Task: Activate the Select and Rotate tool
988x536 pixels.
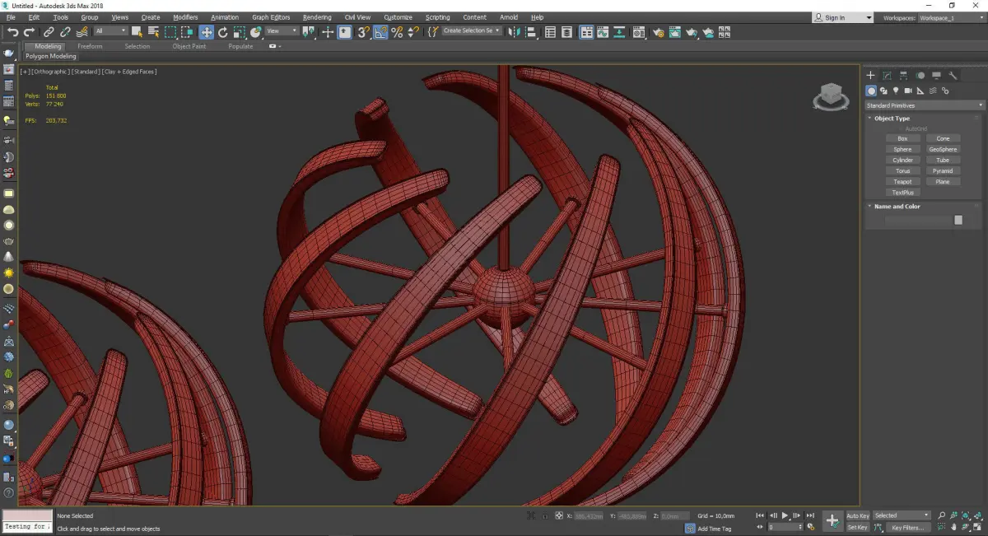Action: point(222,32)
